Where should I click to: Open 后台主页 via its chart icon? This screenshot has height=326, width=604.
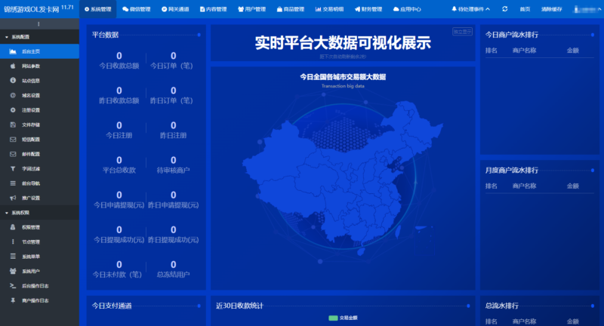(x=13, y=51)
